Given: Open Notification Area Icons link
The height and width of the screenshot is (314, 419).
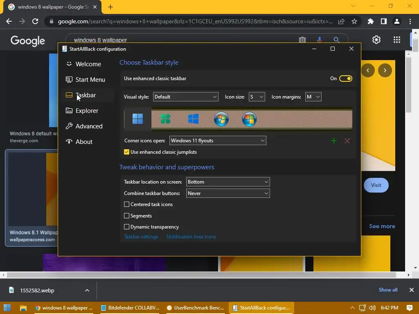Looking at the screenshot, I should [x=191, y=237].
